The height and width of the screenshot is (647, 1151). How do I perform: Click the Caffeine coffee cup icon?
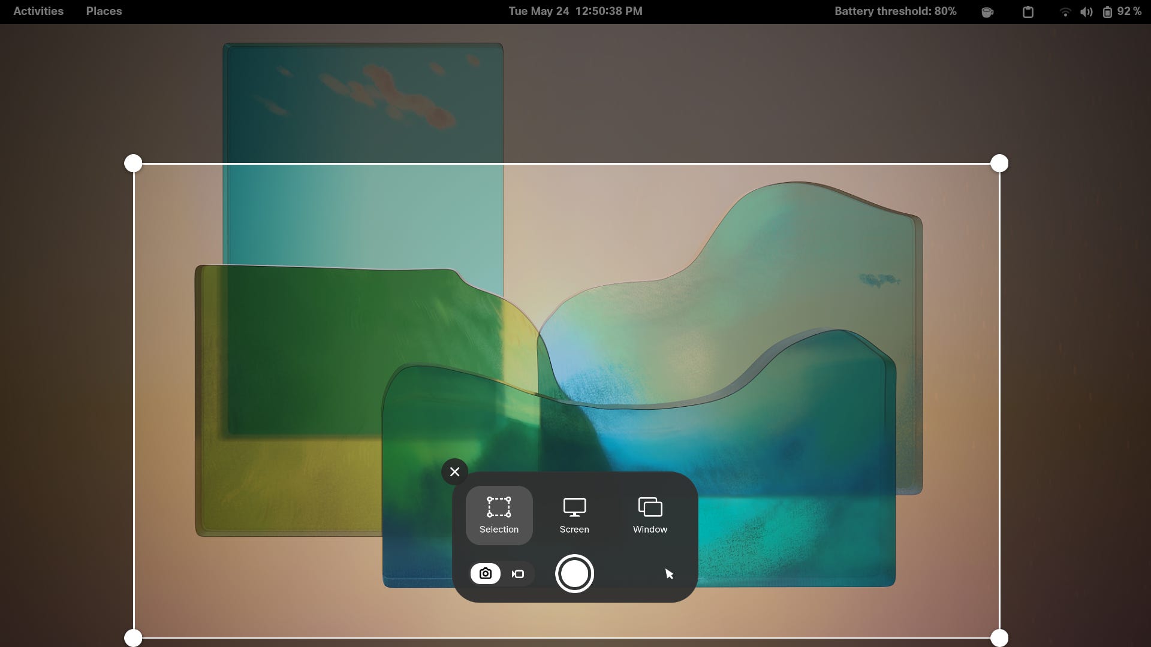click(987, 12)
